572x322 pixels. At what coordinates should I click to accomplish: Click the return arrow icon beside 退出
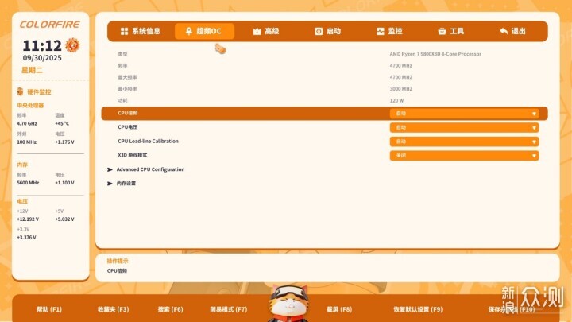[504, 31]
